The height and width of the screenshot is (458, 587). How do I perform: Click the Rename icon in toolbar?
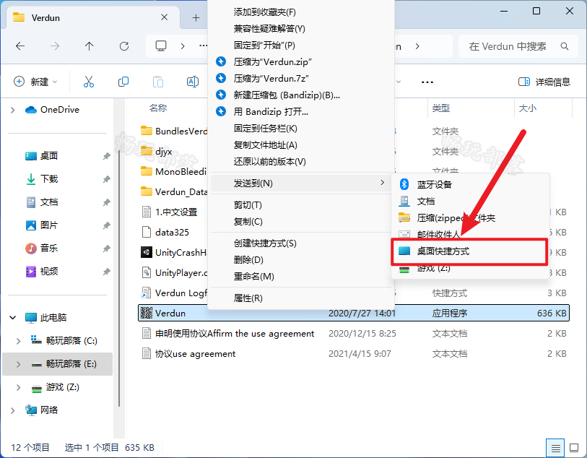[x=193, y=82]
